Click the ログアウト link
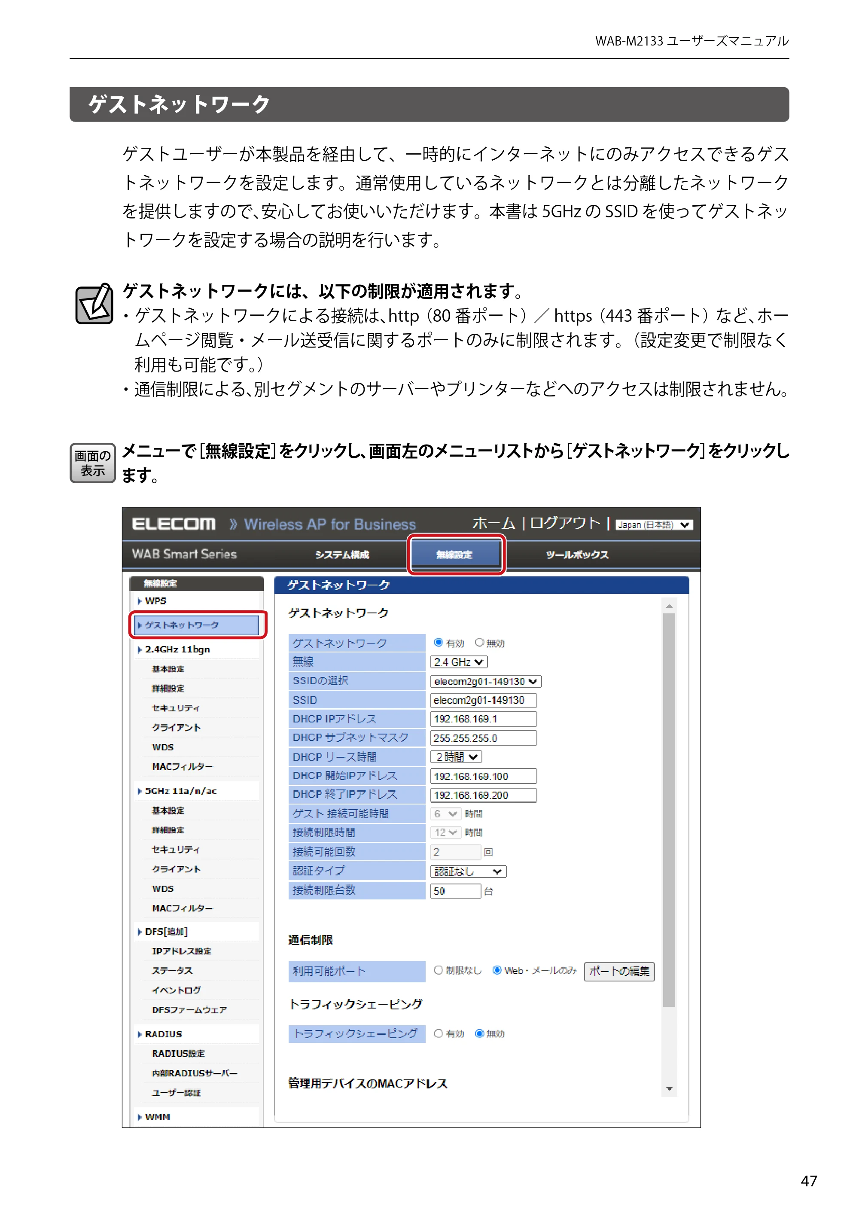 pos(565,524)
